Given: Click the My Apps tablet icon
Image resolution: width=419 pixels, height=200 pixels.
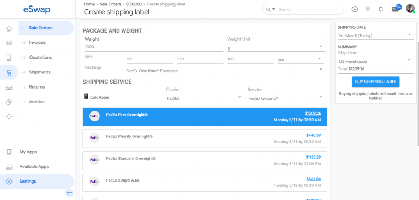Looking at the screenshot, I should point(9,152).
